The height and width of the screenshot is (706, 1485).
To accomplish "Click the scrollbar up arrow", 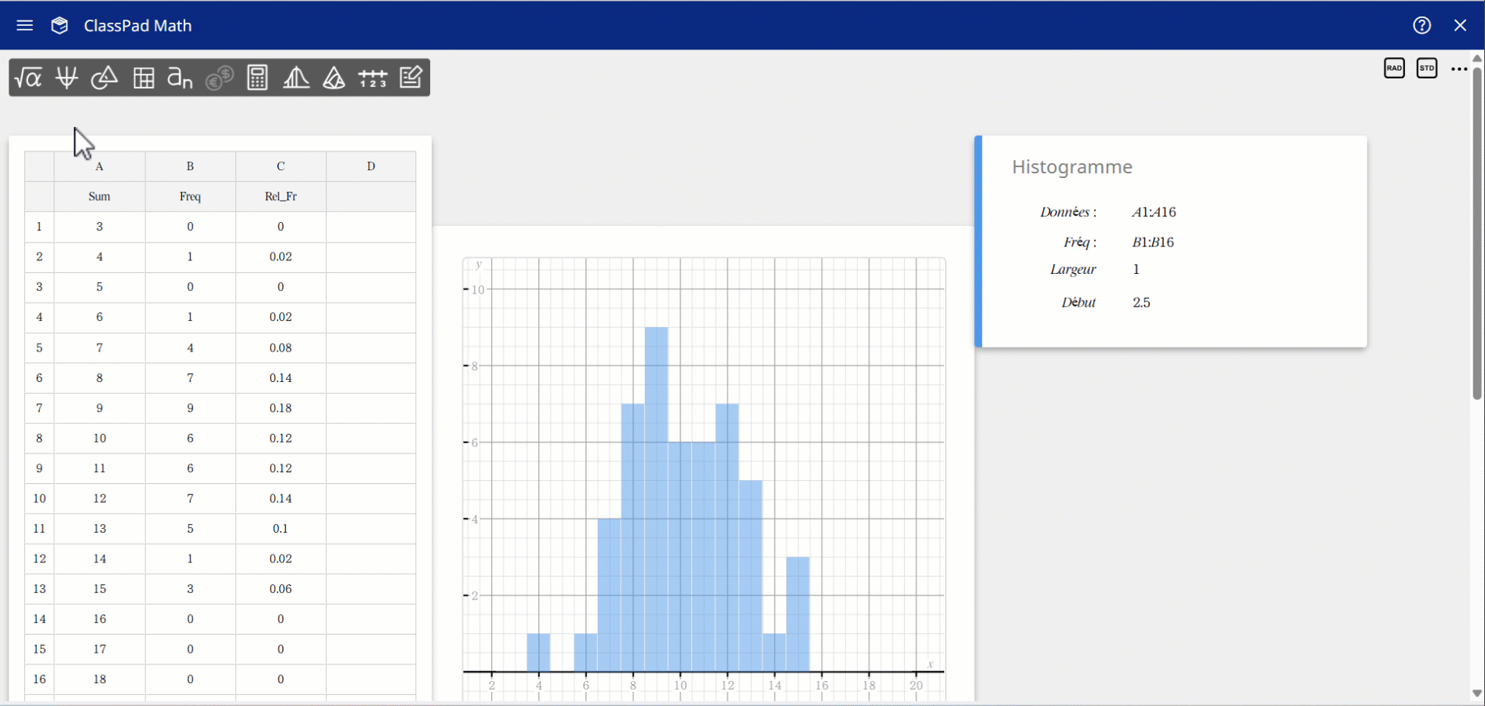I will pyautogui.click(x=1477, y=58).
